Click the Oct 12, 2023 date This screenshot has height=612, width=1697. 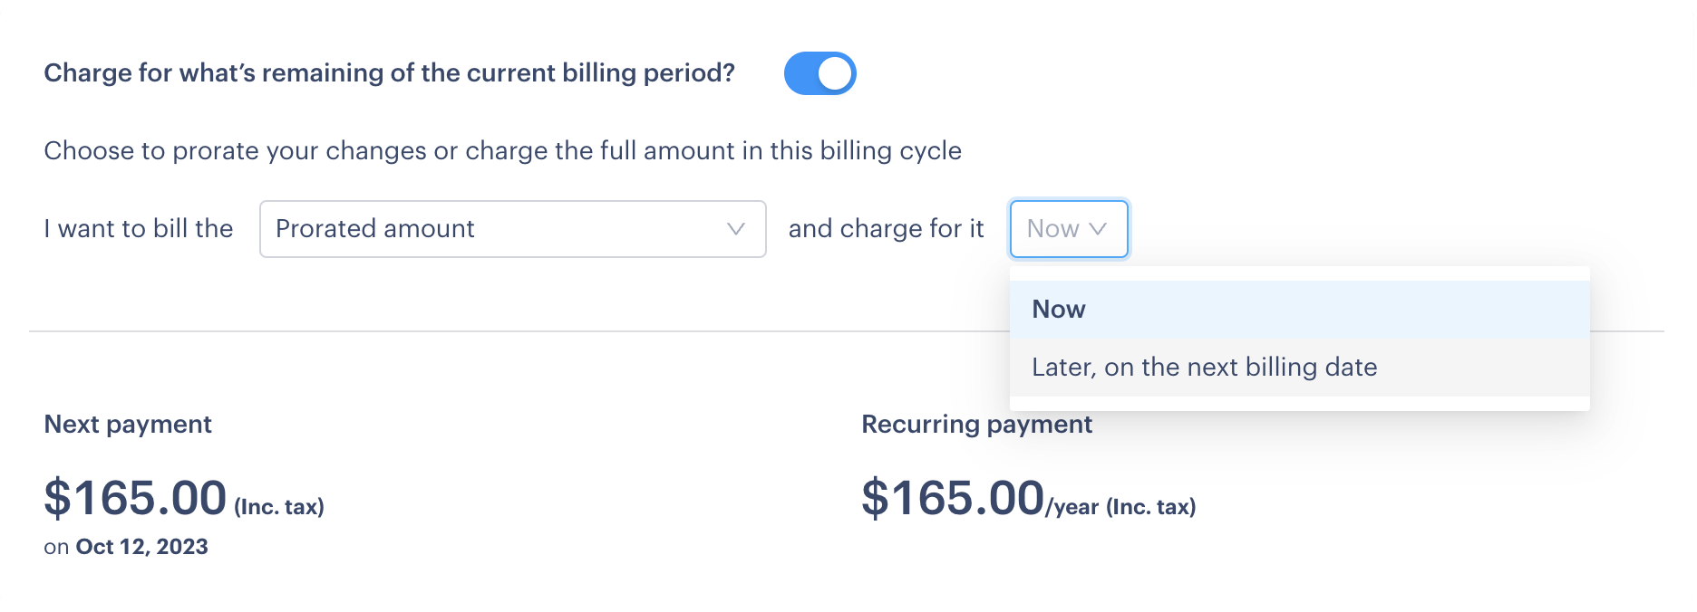pos(141,546)
